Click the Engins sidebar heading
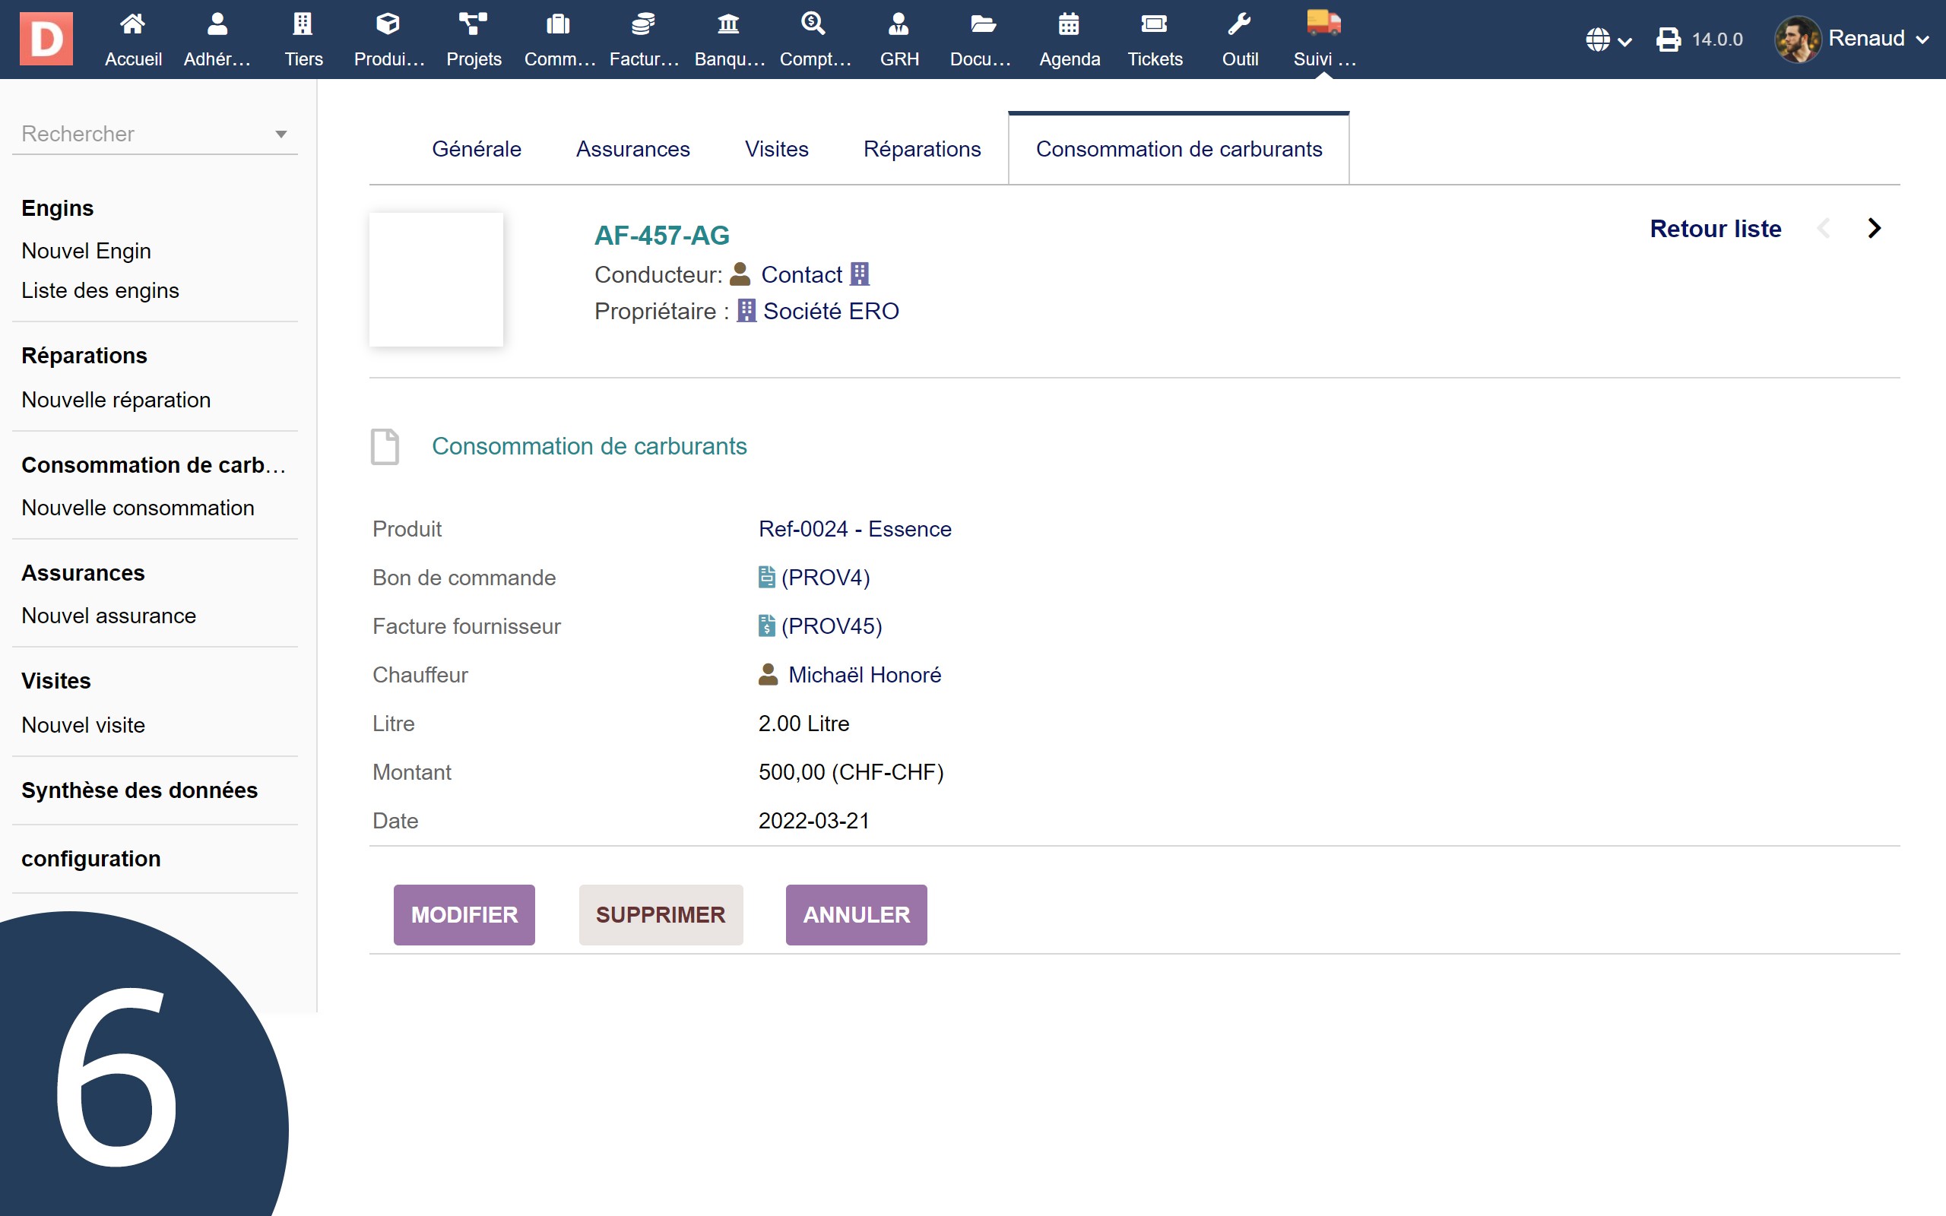1946x1216 pixels. (x=57, y=207)
